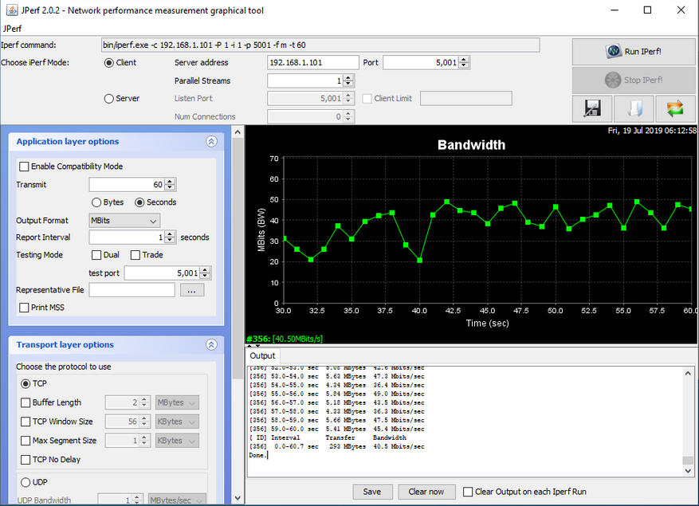Click the Save output button
This screenshot has width=699, height=506.
point(372,492)
